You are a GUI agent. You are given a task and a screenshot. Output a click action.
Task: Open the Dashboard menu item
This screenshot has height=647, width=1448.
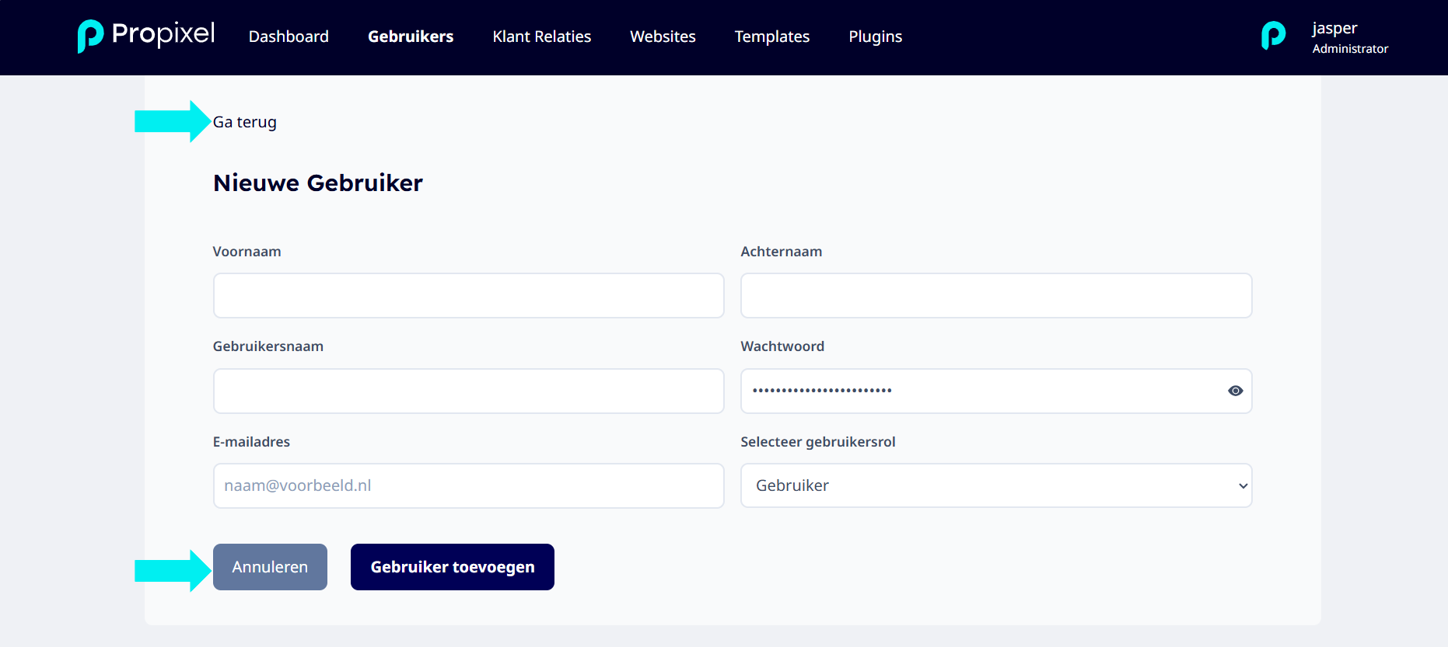pyautogui.click(x=289, y=37)
